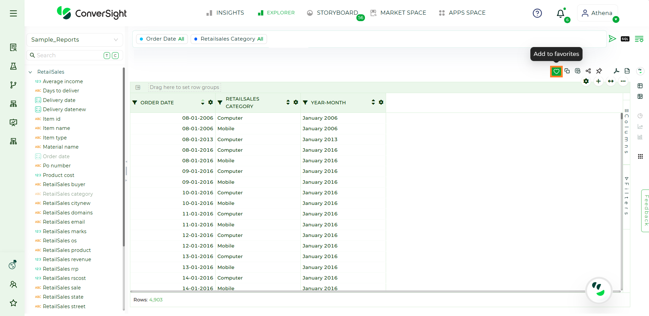Open the Year-Month column sort dropdown
The width and height of the screenshot is (649, 316).
[373, 102]
